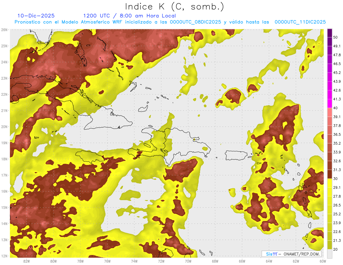Click the colorbar value "37.8"
The width and height of the screenshot is (343, 265).
point(337,125)
